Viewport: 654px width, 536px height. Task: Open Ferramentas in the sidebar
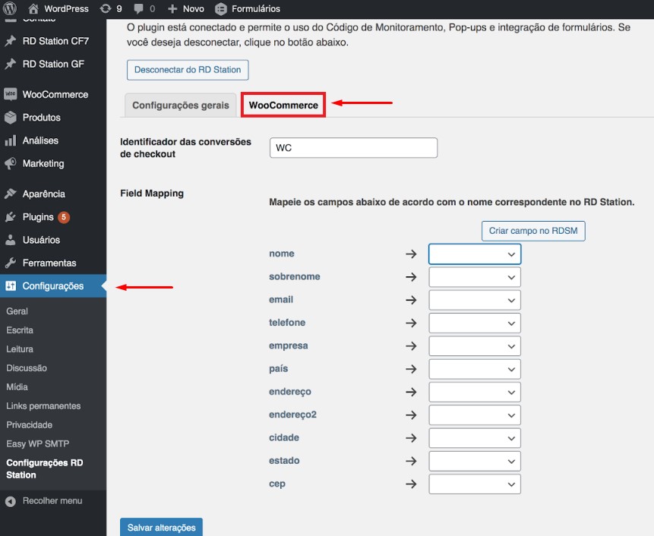click(x=49, y=263)
